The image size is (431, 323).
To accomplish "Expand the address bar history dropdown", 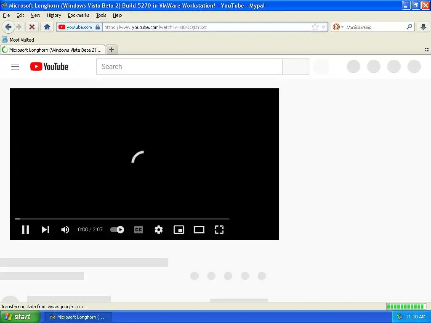I will tap(324, 27).
